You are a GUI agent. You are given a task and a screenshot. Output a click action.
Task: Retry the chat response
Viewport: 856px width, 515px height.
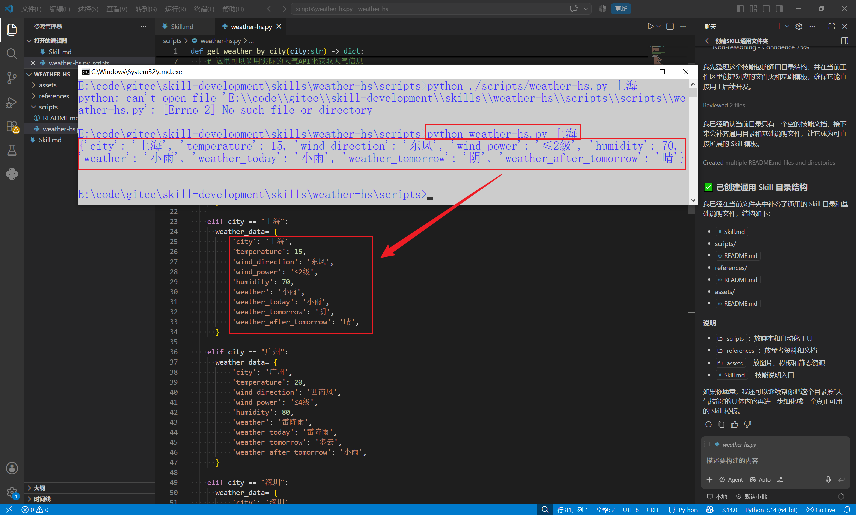708,424
